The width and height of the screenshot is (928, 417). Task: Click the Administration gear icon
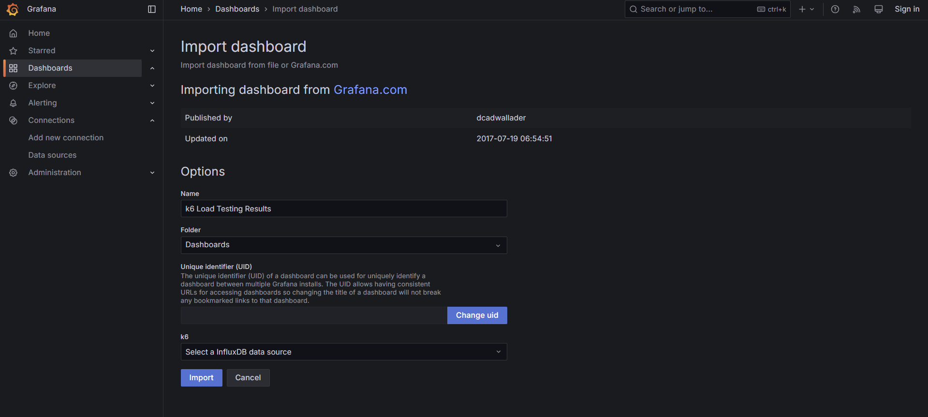coord(14,173)
